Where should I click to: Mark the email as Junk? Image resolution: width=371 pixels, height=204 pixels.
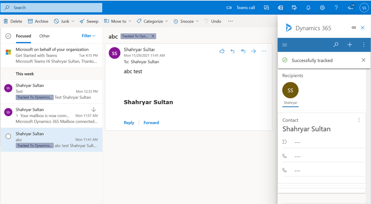click(61, 21)
